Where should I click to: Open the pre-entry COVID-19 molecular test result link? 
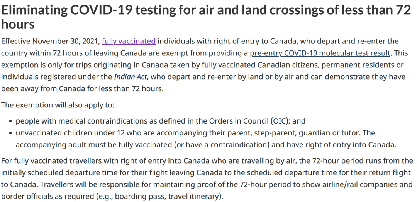(320, 53)
